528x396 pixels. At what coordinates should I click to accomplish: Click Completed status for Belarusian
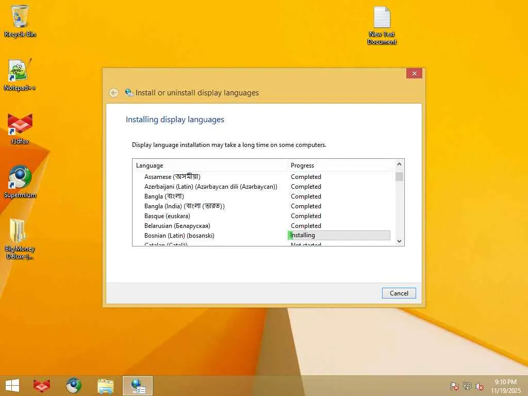(306, 225)
